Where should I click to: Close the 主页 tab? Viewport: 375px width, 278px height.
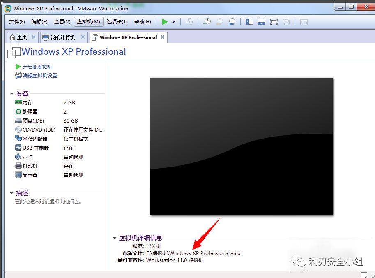click(34, 37)
